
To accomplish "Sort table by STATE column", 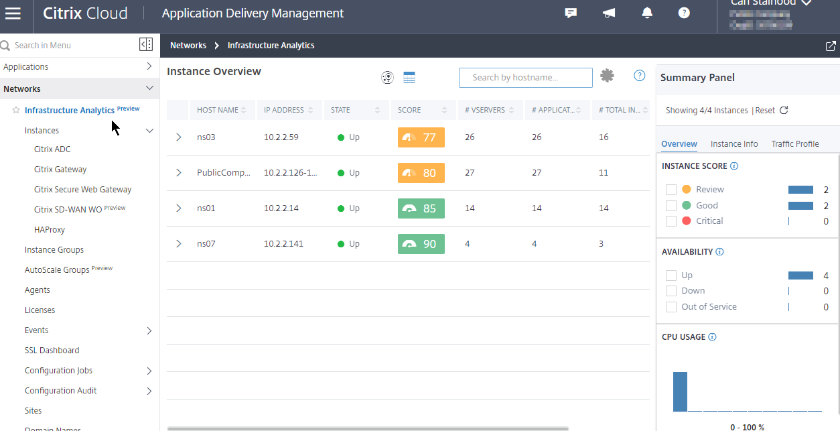I will tap(356, 110).
